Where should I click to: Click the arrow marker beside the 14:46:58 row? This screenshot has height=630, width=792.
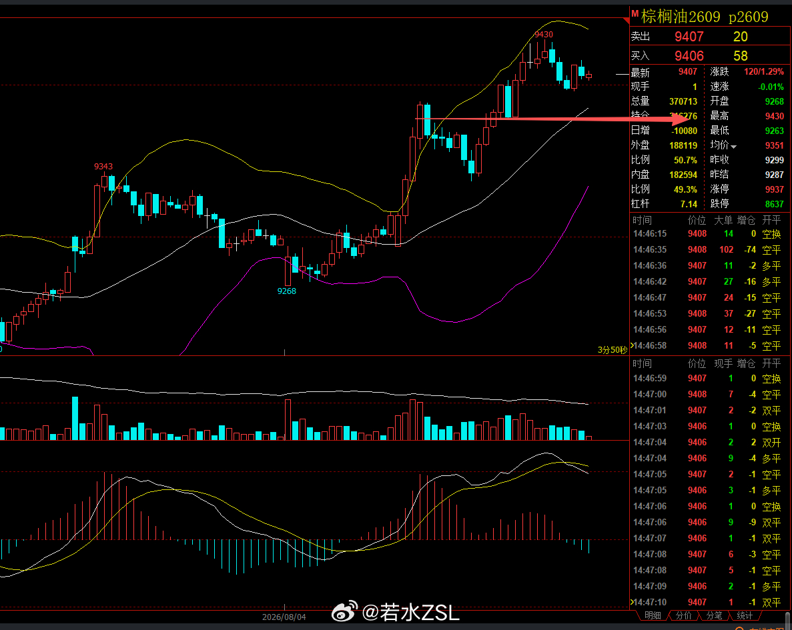pos(631,345)
